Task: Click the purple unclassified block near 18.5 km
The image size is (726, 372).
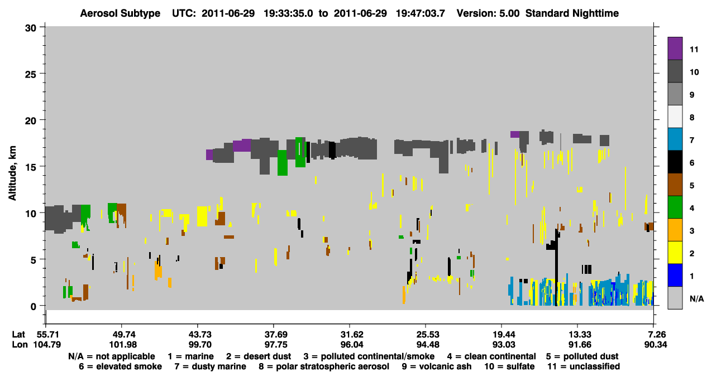Action: (515, 134)
